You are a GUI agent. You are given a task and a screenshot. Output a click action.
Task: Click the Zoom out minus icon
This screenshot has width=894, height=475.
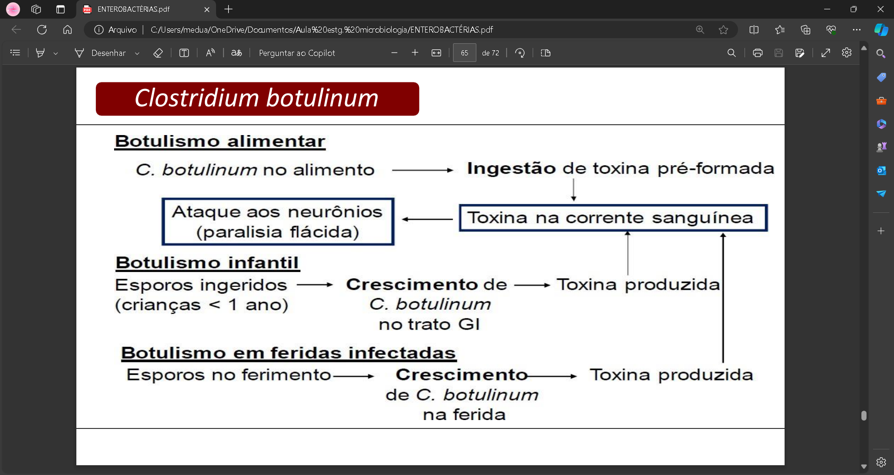[x=394, y=53]
